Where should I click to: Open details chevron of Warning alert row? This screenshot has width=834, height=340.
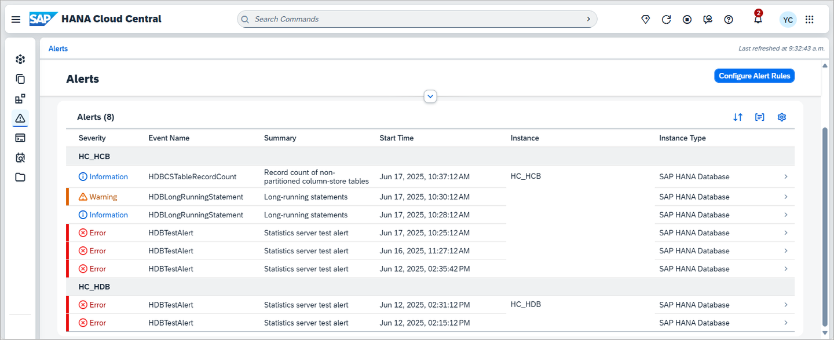786,197
